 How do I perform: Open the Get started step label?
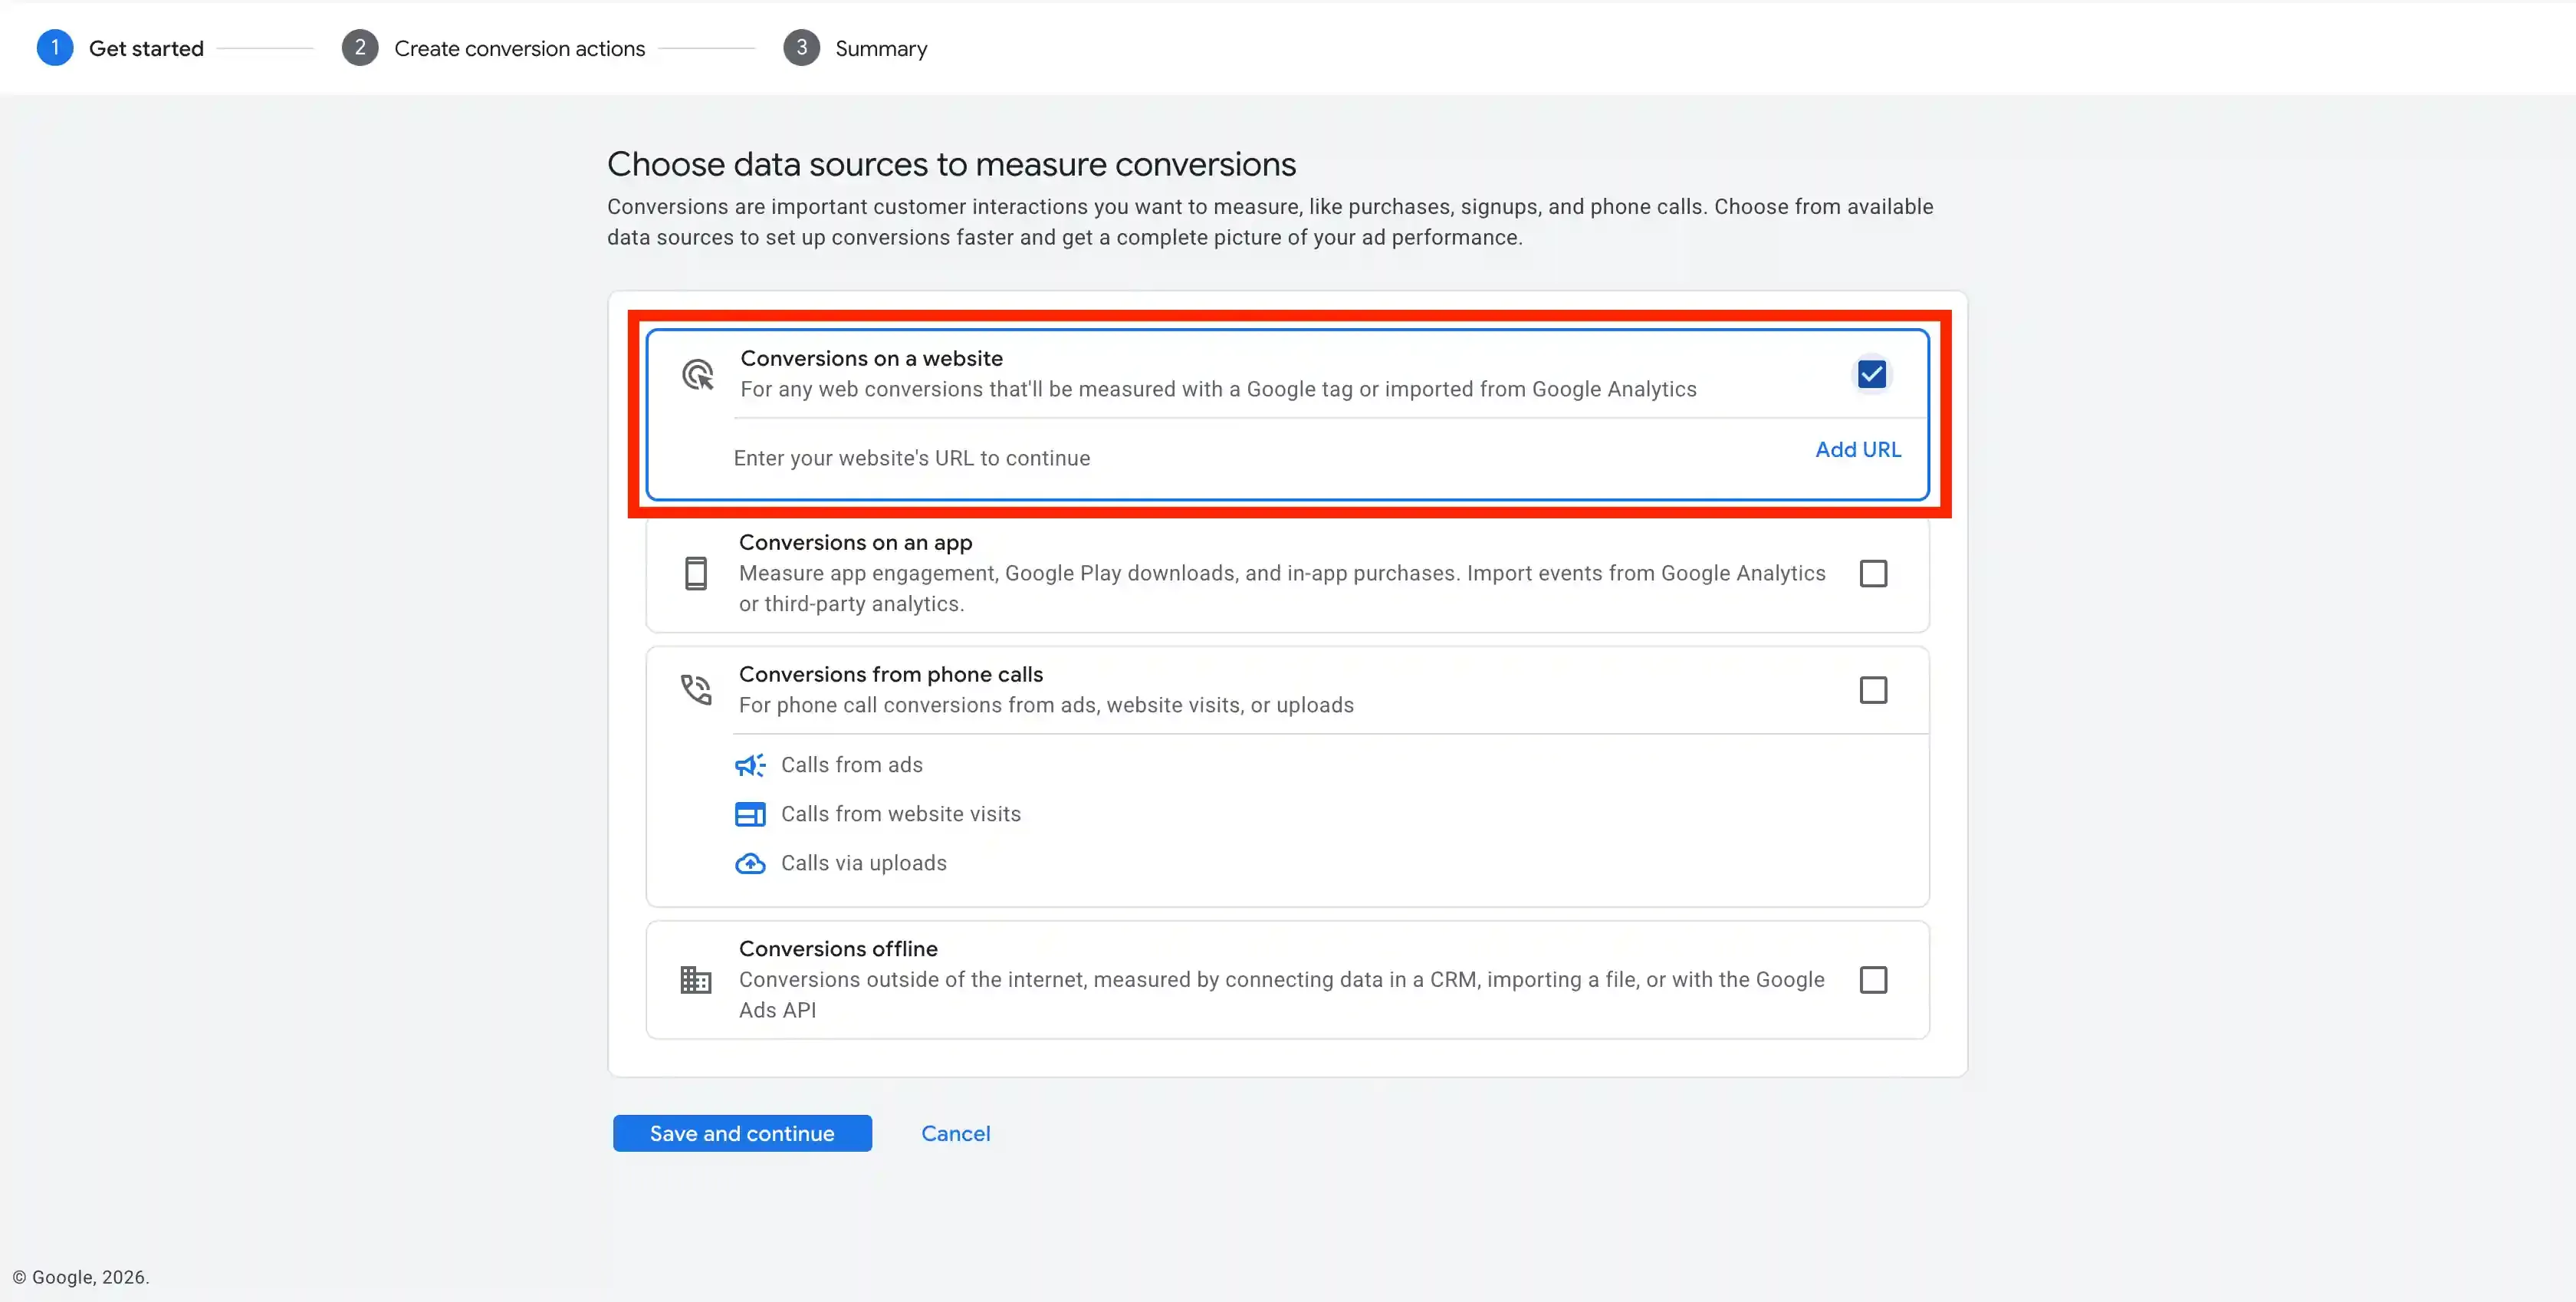coord(146,48)
